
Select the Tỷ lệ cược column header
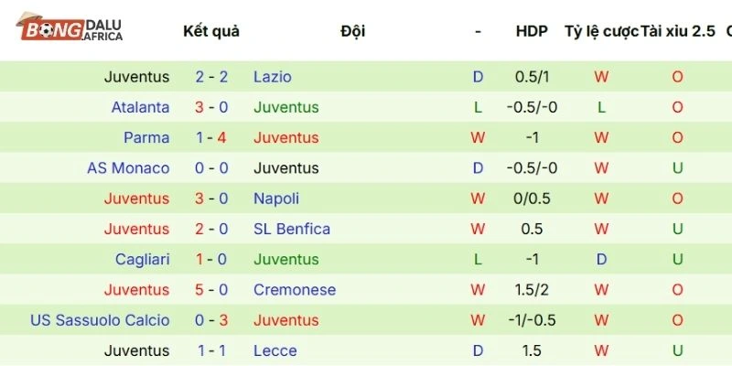[x=601, y=31]
